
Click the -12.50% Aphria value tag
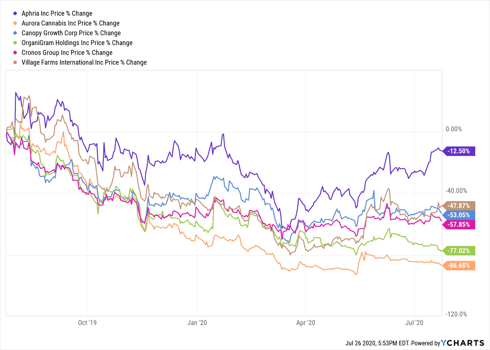(459, 151)
